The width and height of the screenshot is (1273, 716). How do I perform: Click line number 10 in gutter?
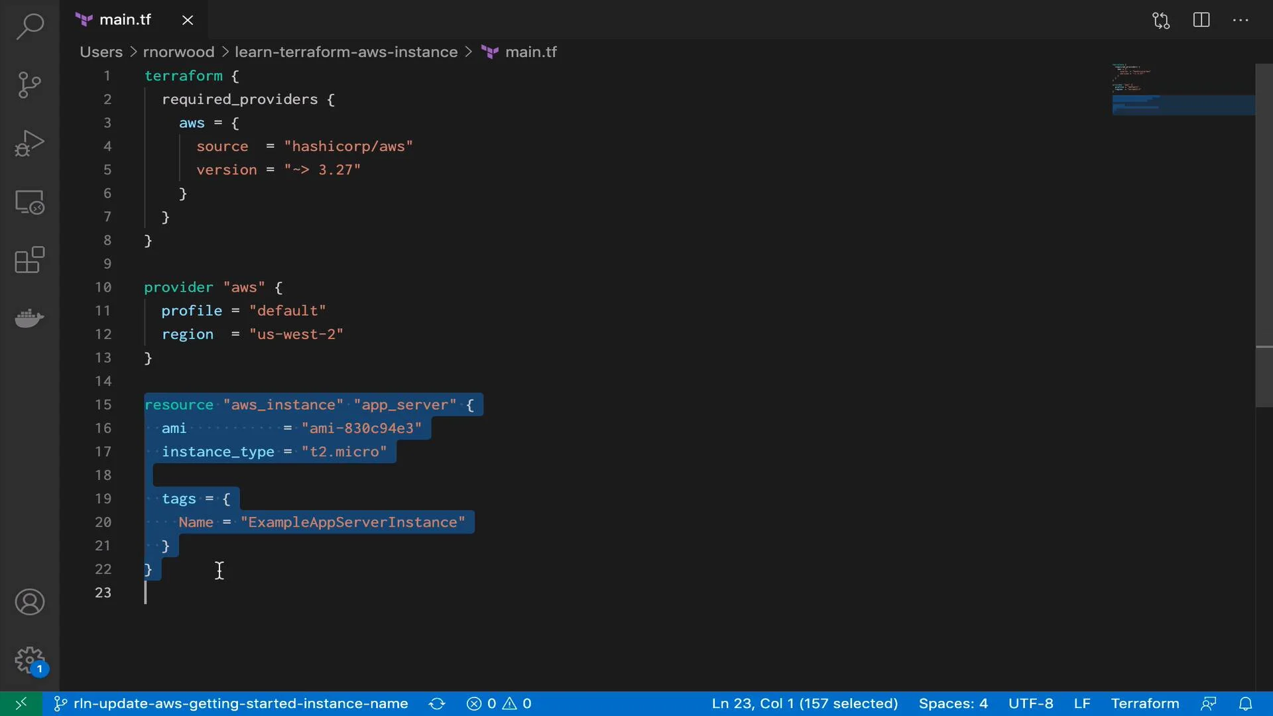coord(103,287)
